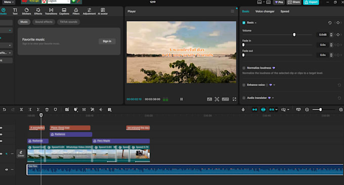Open the English language dropdown

[x=59, y=2]
